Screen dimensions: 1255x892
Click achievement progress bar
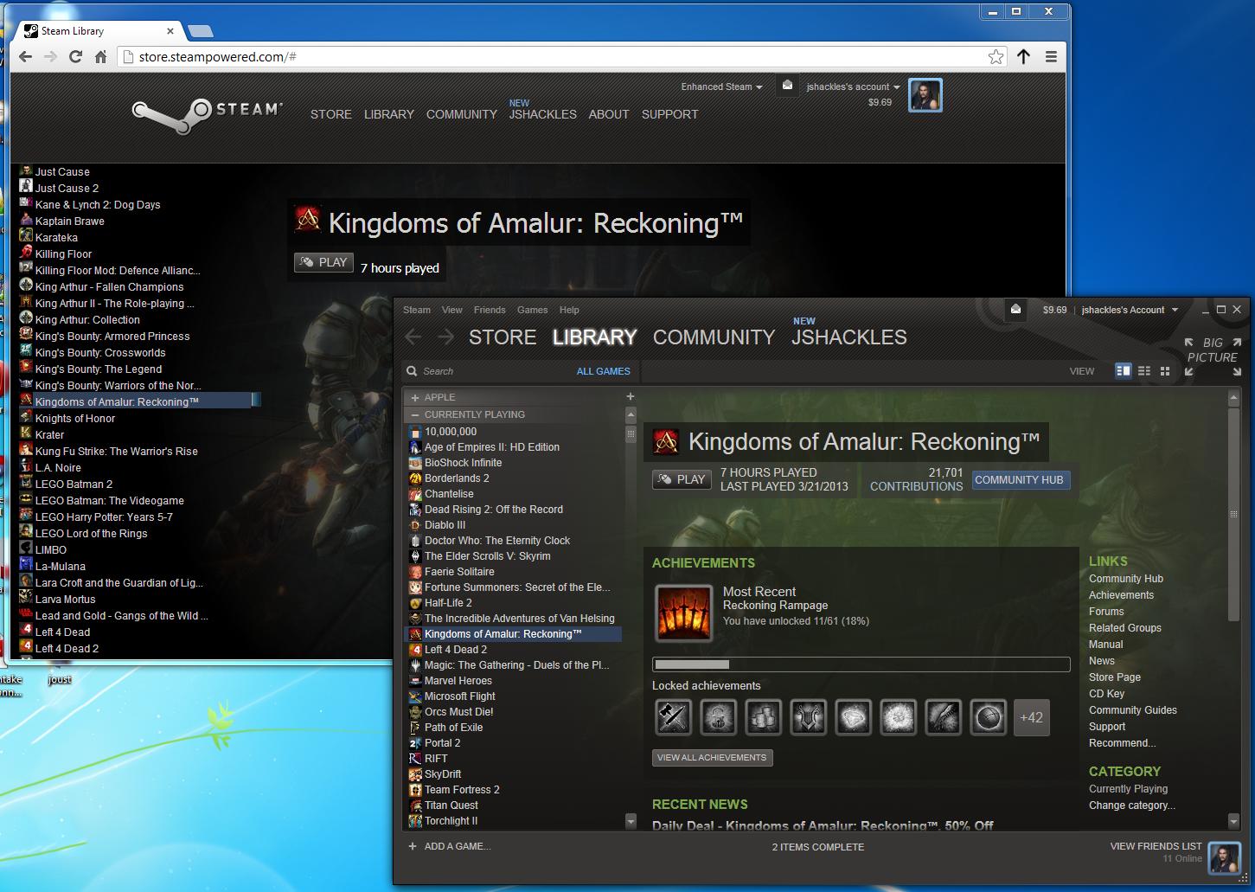(x=861, y=664)
